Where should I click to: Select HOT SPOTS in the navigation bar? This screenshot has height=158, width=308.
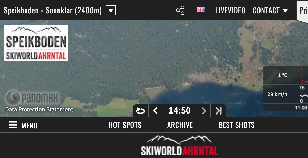click(x=125, y=125)
